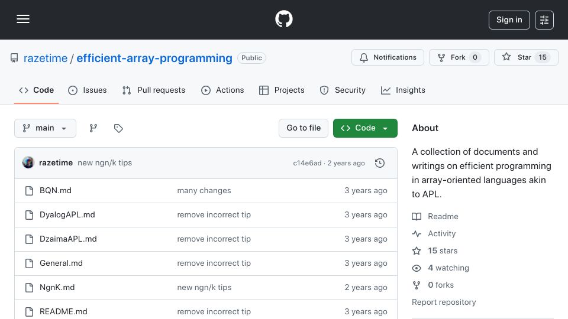Open the appearance settings sliders icon

(544, 20)
